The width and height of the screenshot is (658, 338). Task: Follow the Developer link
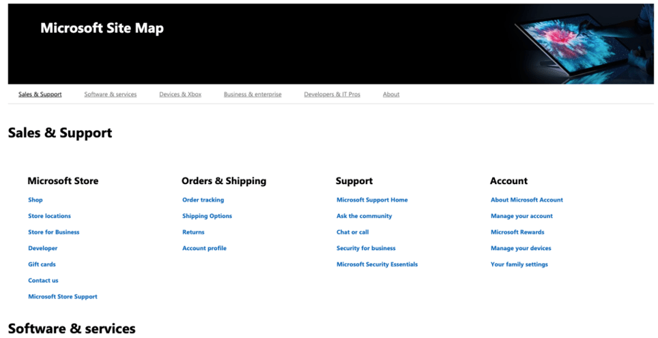click(43, 248)
